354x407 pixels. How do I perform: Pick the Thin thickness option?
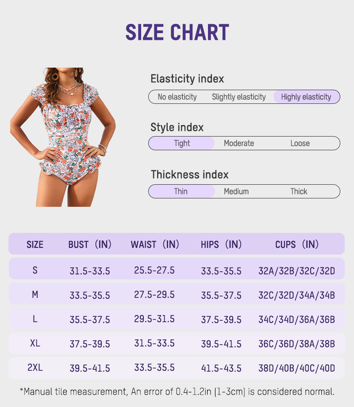point(181,191)
